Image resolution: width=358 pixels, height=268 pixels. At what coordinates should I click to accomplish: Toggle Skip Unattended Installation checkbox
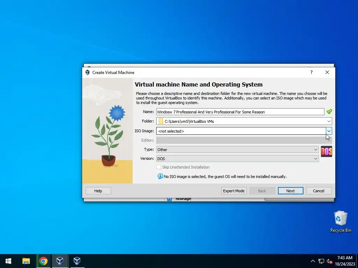coord(158,167)
